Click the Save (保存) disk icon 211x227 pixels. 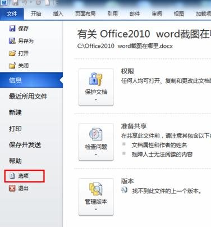(12, 29)
